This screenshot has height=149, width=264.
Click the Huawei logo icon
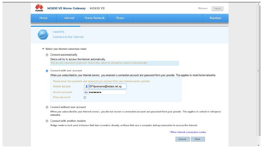pos(39,8)
